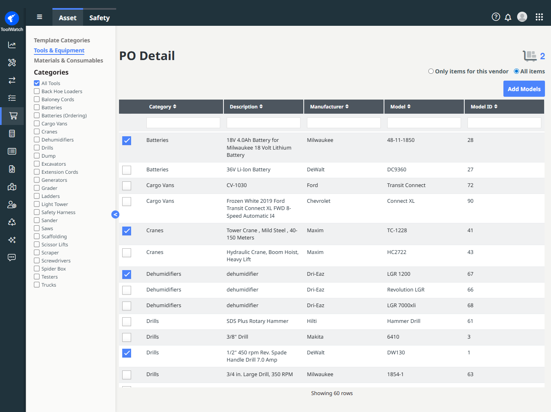Screen dimensions: 551x412
Task: Click the Add Models button
Action: tap(524, 89)
